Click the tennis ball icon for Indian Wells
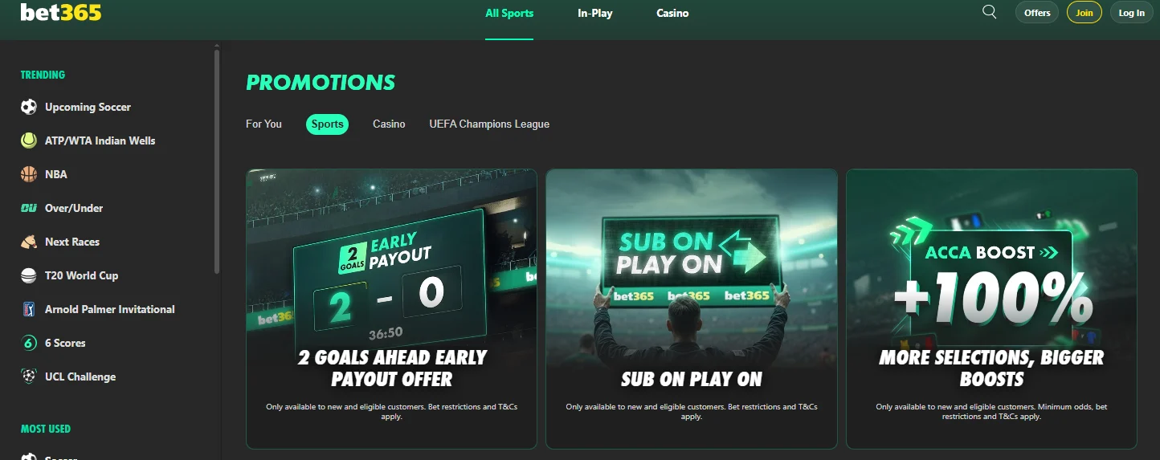 tap(29, 140)
